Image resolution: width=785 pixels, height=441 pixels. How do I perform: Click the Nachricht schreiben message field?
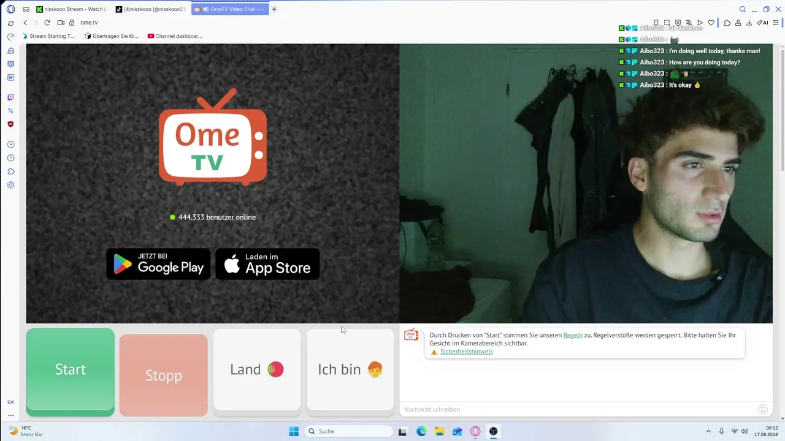[x=580, y=409]
